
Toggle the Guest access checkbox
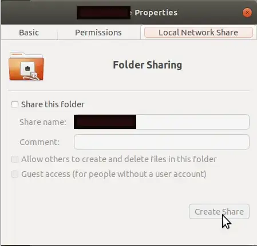click(x=15, y=174)
